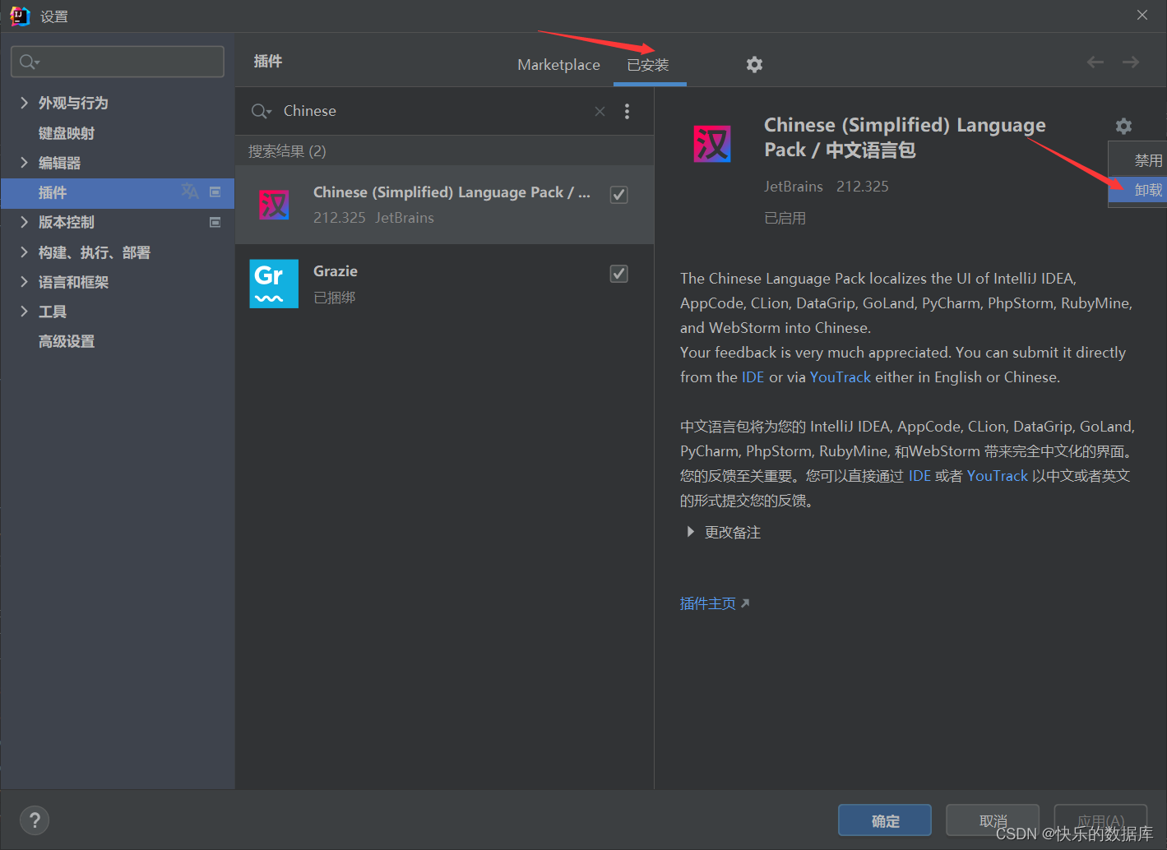Clear the Chinese search text with X

point(600,111)
